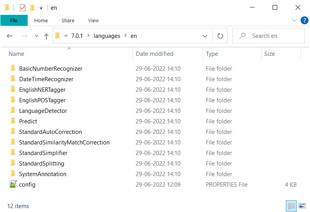Click the 4 KB size value

tap(291, 185)
